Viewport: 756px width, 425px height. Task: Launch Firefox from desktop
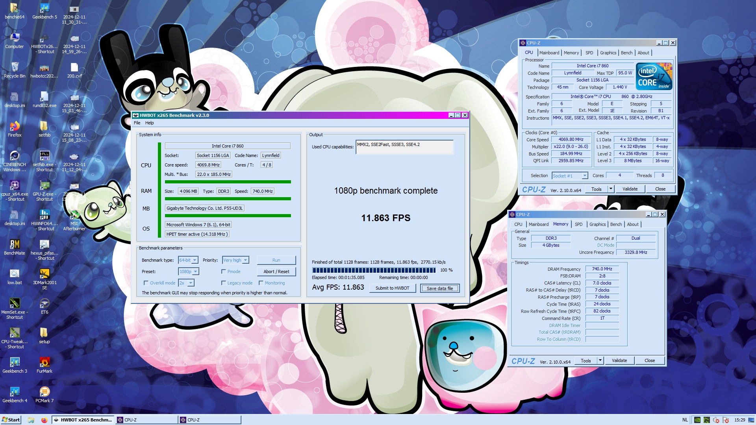coord(15,129)
